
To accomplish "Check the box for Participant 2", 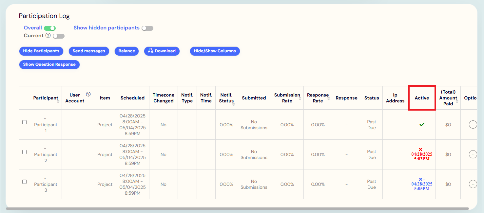I will tap(24, 152).
